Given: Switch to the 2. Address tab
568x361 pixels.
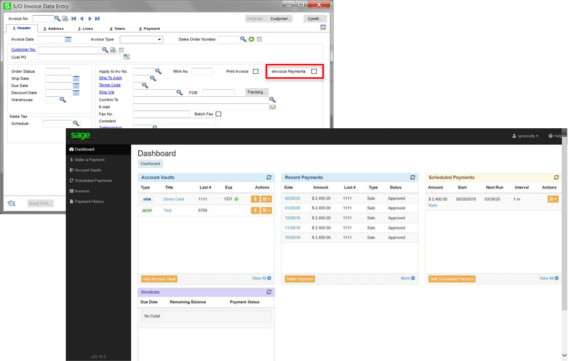Looking at the screenshot, I should click(53, 29).
